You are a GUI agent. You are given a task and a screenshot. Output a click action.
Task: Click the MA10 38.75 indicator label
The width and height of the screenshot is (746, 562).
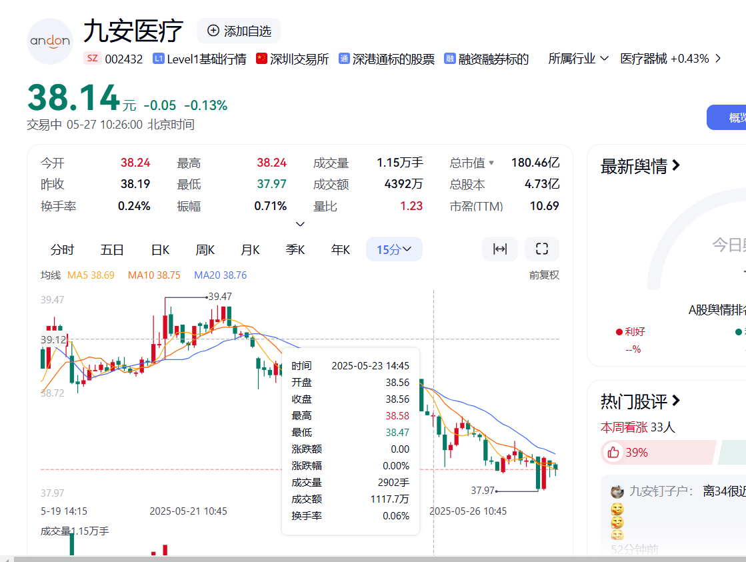pos(154,275)
